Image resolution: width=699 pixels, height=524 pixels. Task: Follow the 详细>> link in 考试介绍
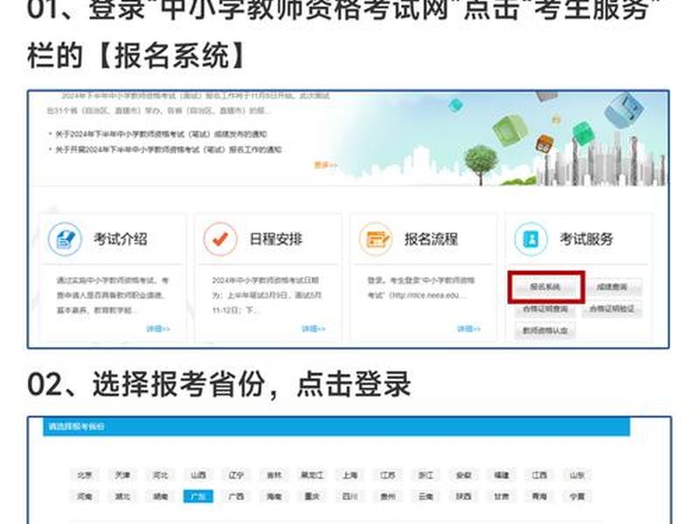pos(158,329)
